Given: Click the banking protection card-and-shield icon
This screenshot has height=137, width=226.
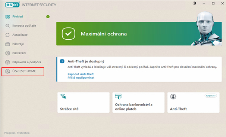Looking at the screenshot, I should [x=118, y=97].
